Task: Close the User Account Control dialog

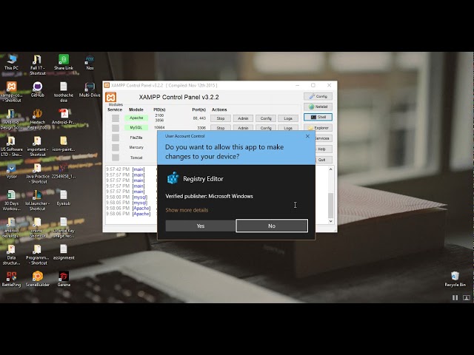Action: pos(307,136)
